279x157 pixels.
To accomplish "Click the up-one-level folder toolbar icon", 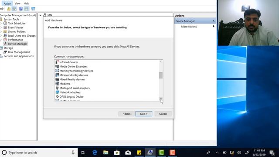I will coord(9,9).
